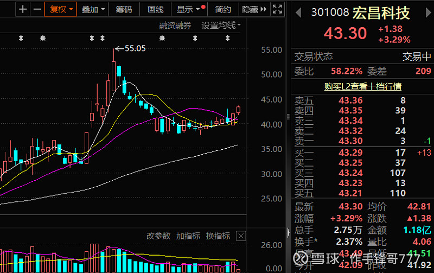434x273 pixels.
Task: Click the dotted splitter handle between the chart and the quote panel
Action: click(289, 117)
